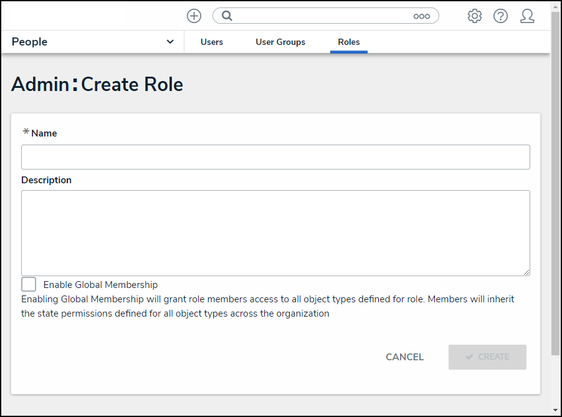Screen dimensions: 562x417
Task: Open the help question mark icon
Action: (x=500, y=16)
